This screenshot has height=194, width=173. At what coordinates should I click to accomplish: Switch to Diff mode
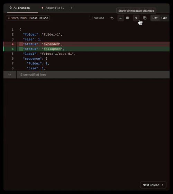point(155,18)
